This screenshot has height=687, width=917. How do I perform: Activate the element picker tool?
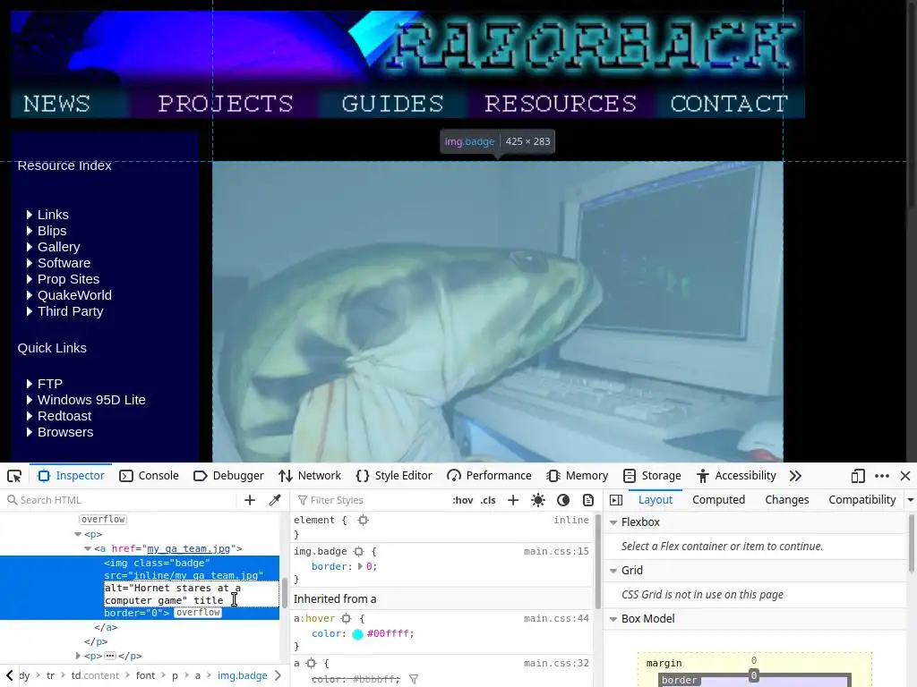pyautogui.click(x=14, y=476)
